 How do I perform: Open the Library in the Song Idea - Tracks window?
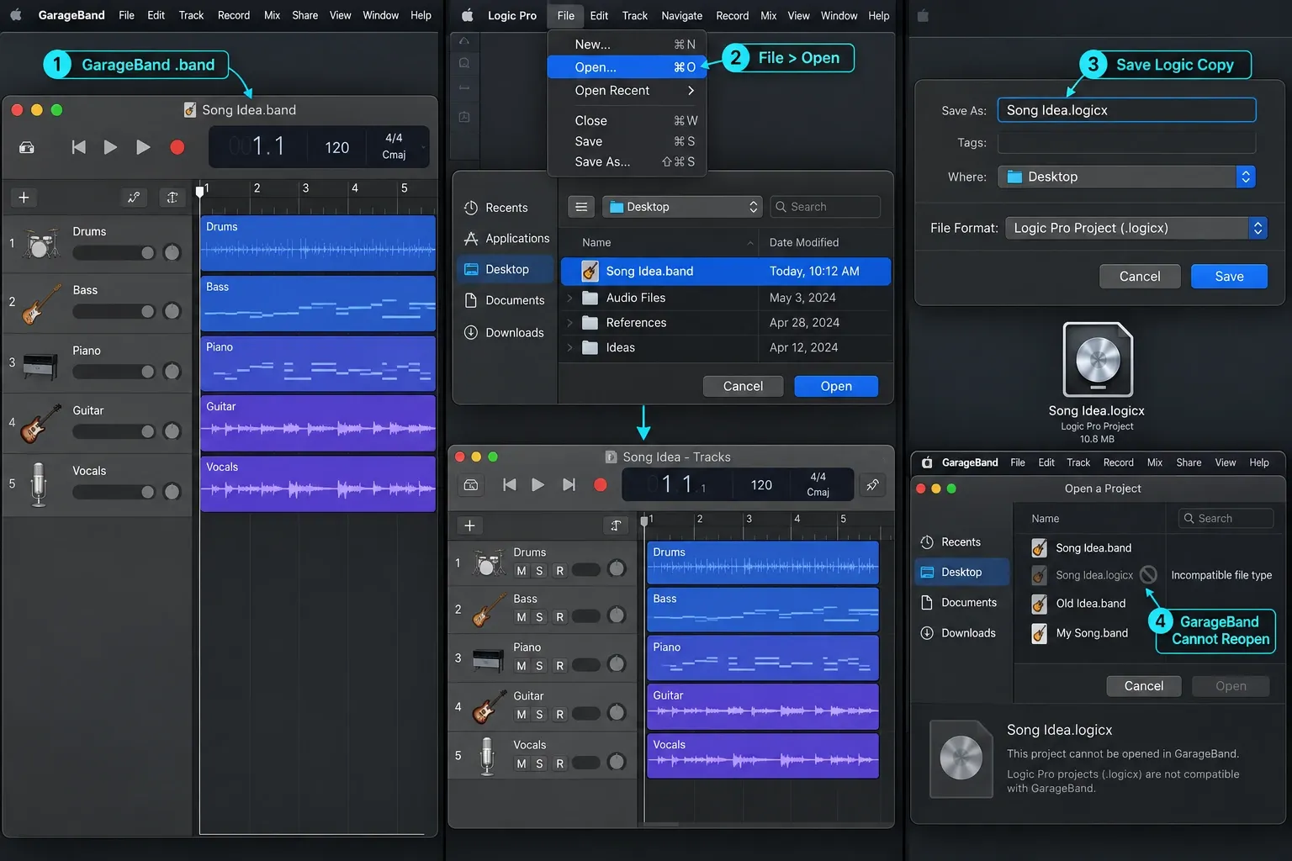tap(471, 484)
